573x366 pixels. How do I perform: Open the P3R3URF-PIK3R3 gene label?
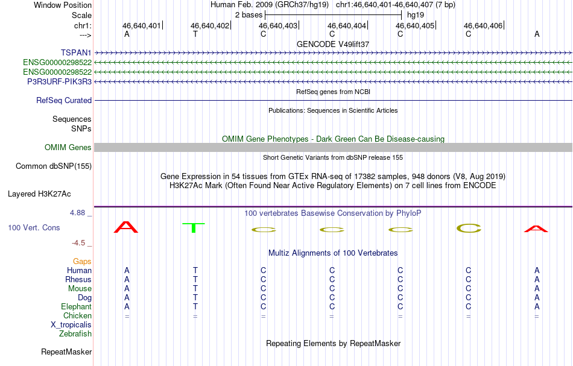(59, 81)
